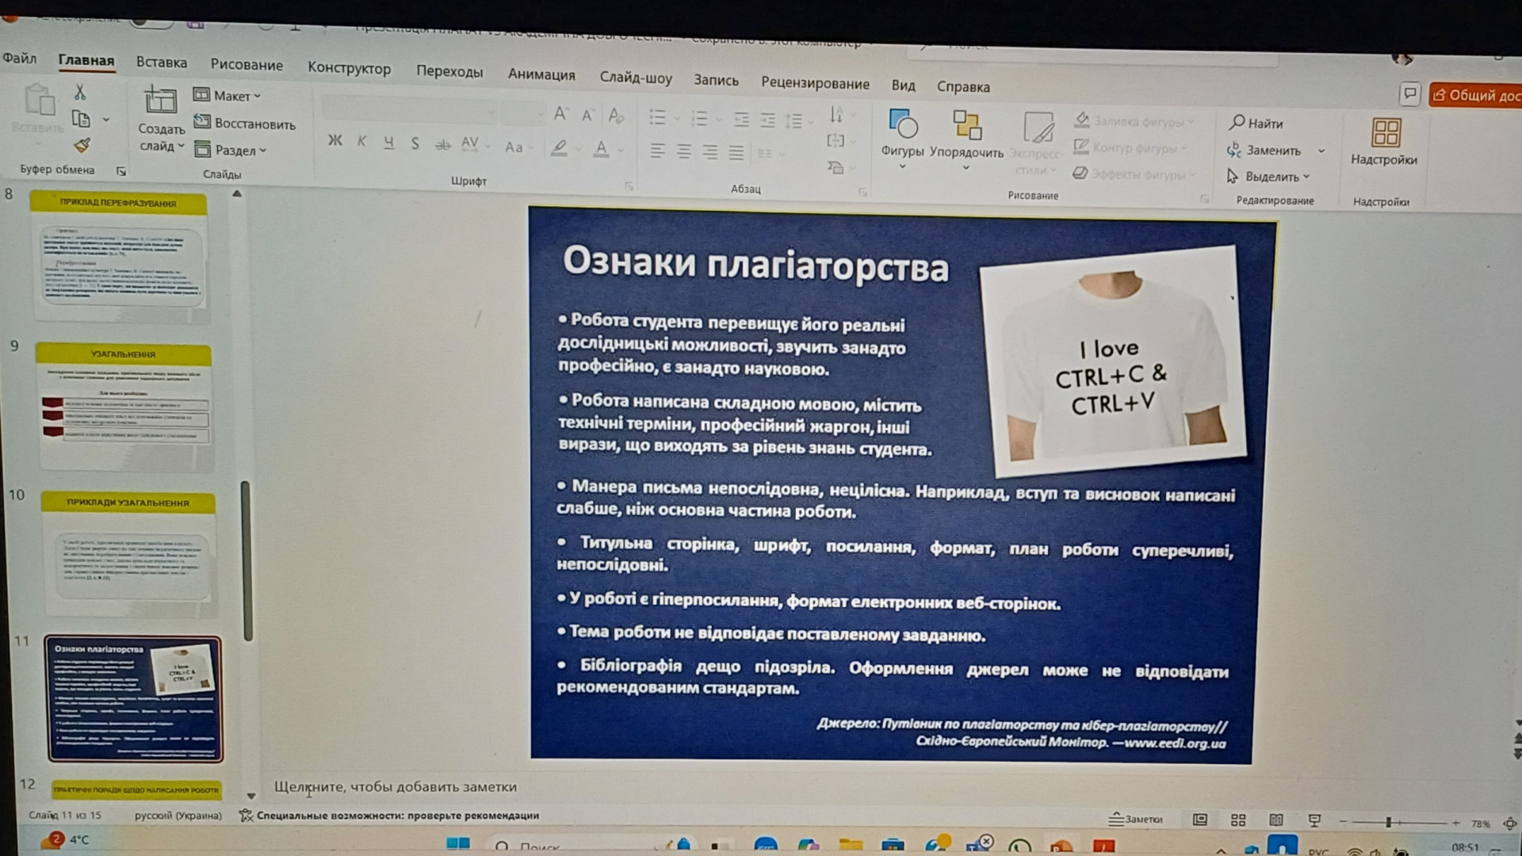This screenshot has height=856, width=1522.
Task: Expand the Section (Раздел) dropdown
Action: [x=235, y=150]
